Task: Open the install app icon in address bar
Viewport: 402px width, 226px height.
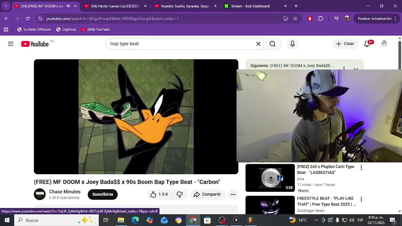Action: [x=285, y=19]
